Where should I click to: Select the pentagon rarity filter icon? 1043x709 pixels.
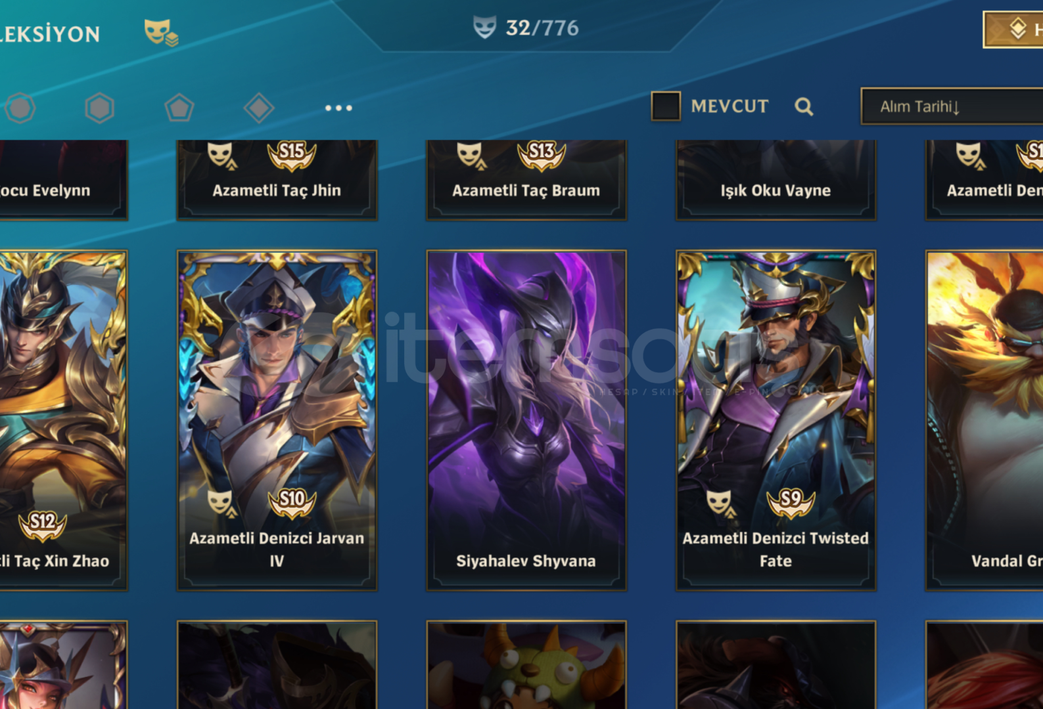179,108
